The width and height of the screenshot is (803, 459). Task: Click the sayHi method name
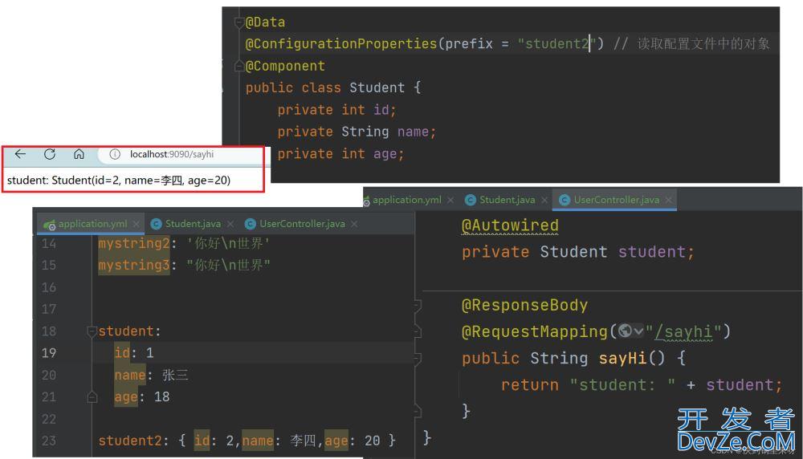click(x=623, y=358)
